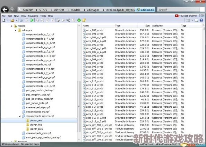Image resolution: width=206 pixels, height=147 pixels.
Task: Open breadcrumb arrow after cdimages
Action: pos(104,10)
